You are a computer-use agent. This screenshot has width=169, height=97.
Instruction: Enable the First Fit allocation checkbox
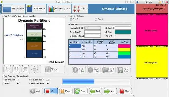pos(96,19)
